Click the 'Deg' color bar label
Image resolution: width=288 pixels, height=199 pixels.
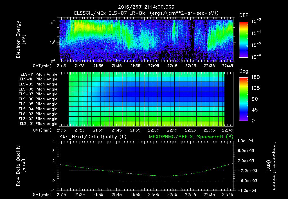tap(244, 71)
